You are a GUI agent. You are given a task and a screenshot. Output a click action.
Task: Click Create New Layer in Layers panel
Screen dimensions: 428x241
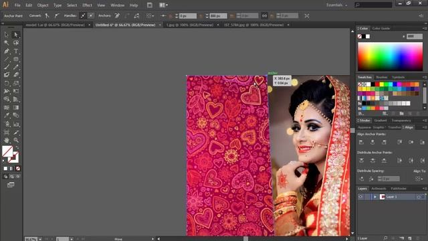point(409,238)
